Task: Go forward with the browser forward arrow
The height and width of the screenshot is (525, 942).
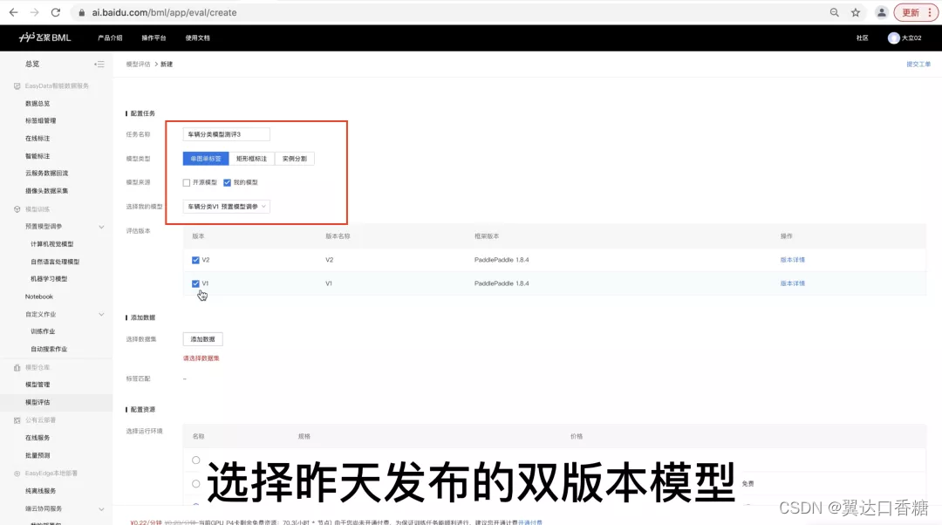Action: [x=34, y=12]
